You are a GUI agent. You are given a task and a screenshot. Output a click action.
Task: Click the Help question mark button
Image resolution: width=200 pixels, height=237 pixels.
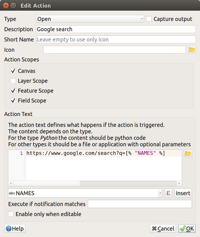coord(15,228)
